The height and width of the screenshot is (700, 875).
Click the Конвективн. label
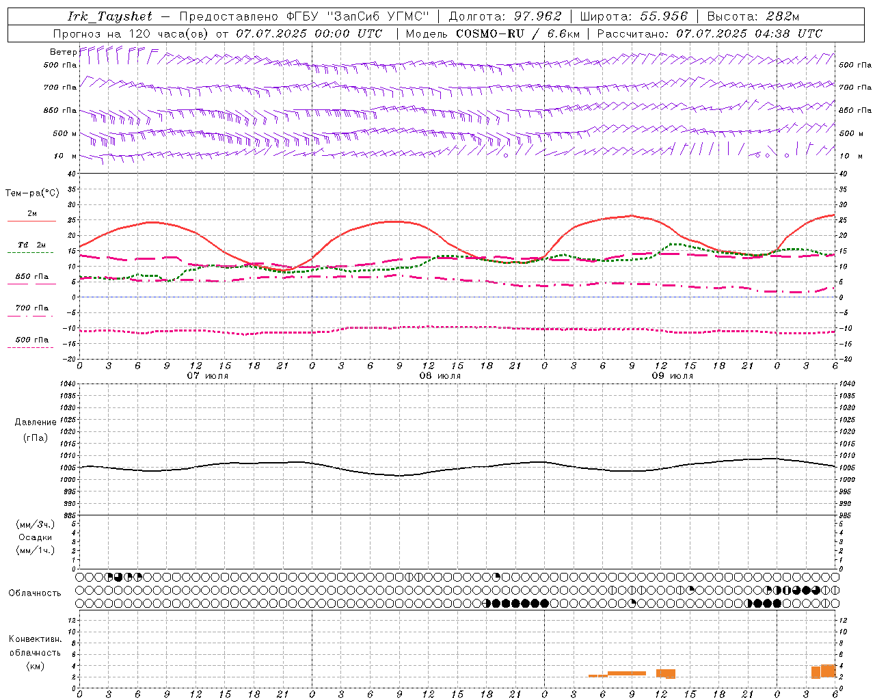pyautogui.click(x=36, y=639)
